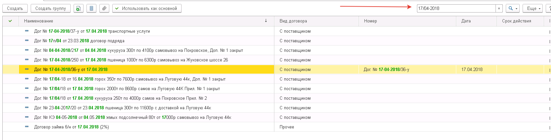Click the green checkmark column header
This screenshot has width=551, height=140.
pos(10,21)
